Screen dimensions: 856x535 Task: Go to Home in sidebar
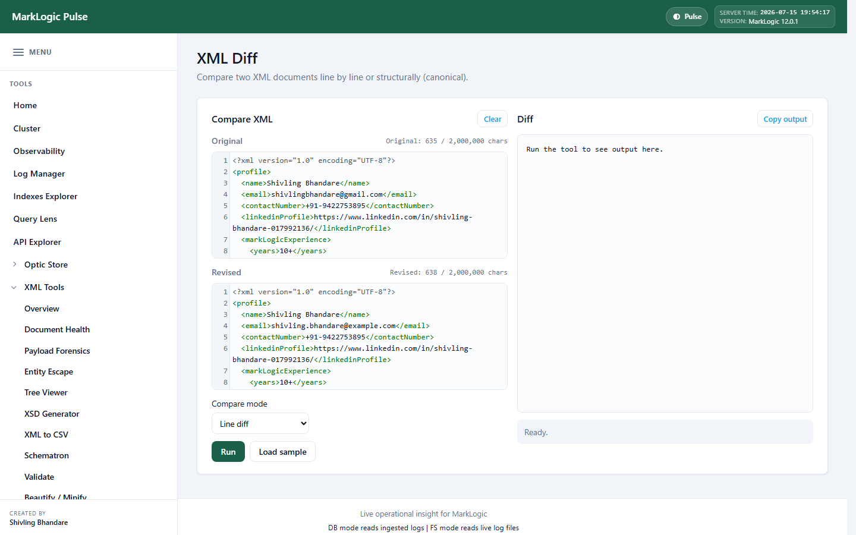[x=25, y=105]
